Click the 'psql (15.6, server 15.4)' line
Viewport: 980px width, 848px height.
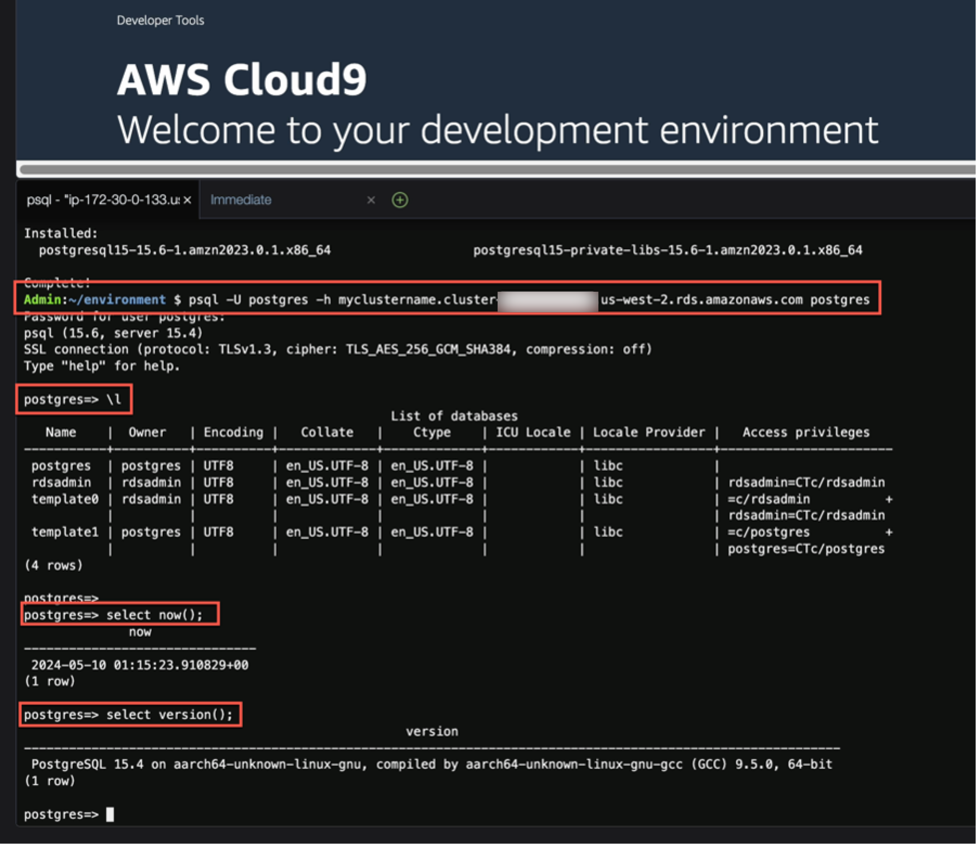click(113, 334)
